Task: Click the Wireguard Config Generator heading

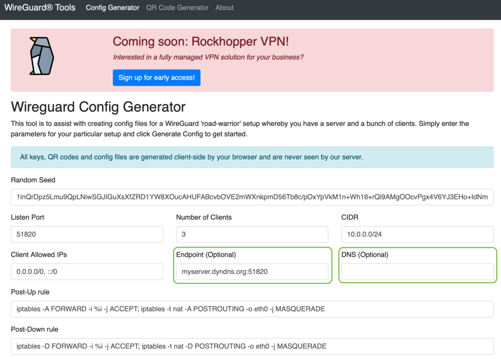Action: [98, 106]
